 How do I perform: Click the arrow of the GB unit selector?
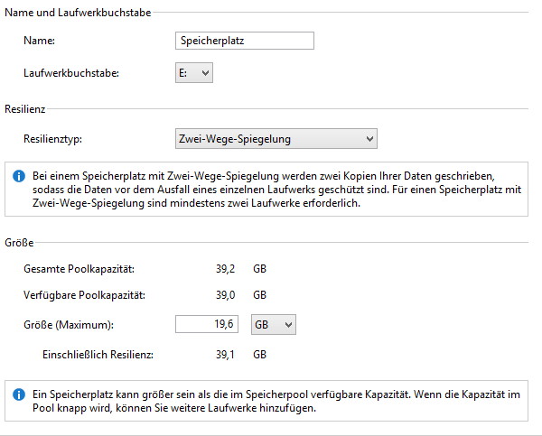(288, 325)
